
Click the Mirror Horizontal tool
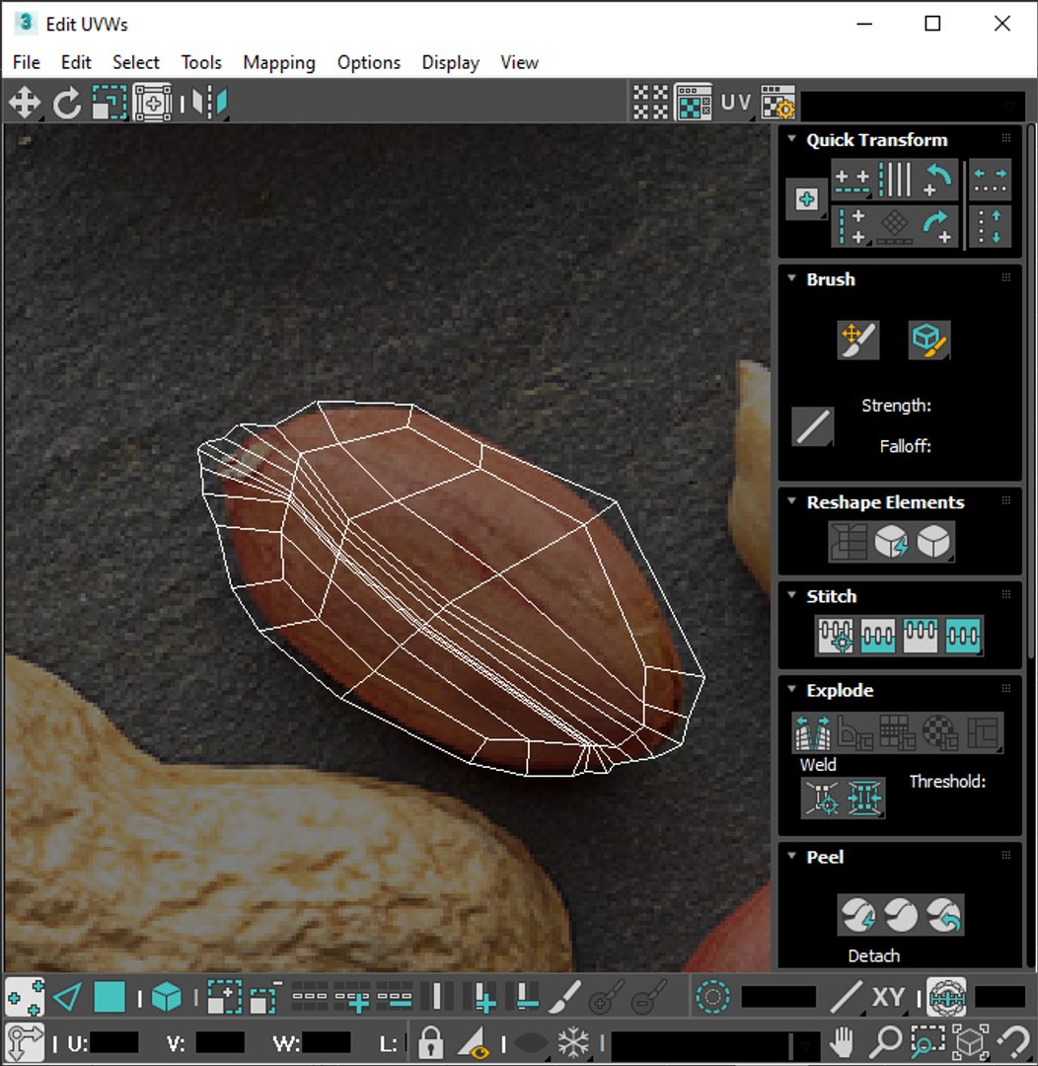pyautogui.click(x=210, y=104)
